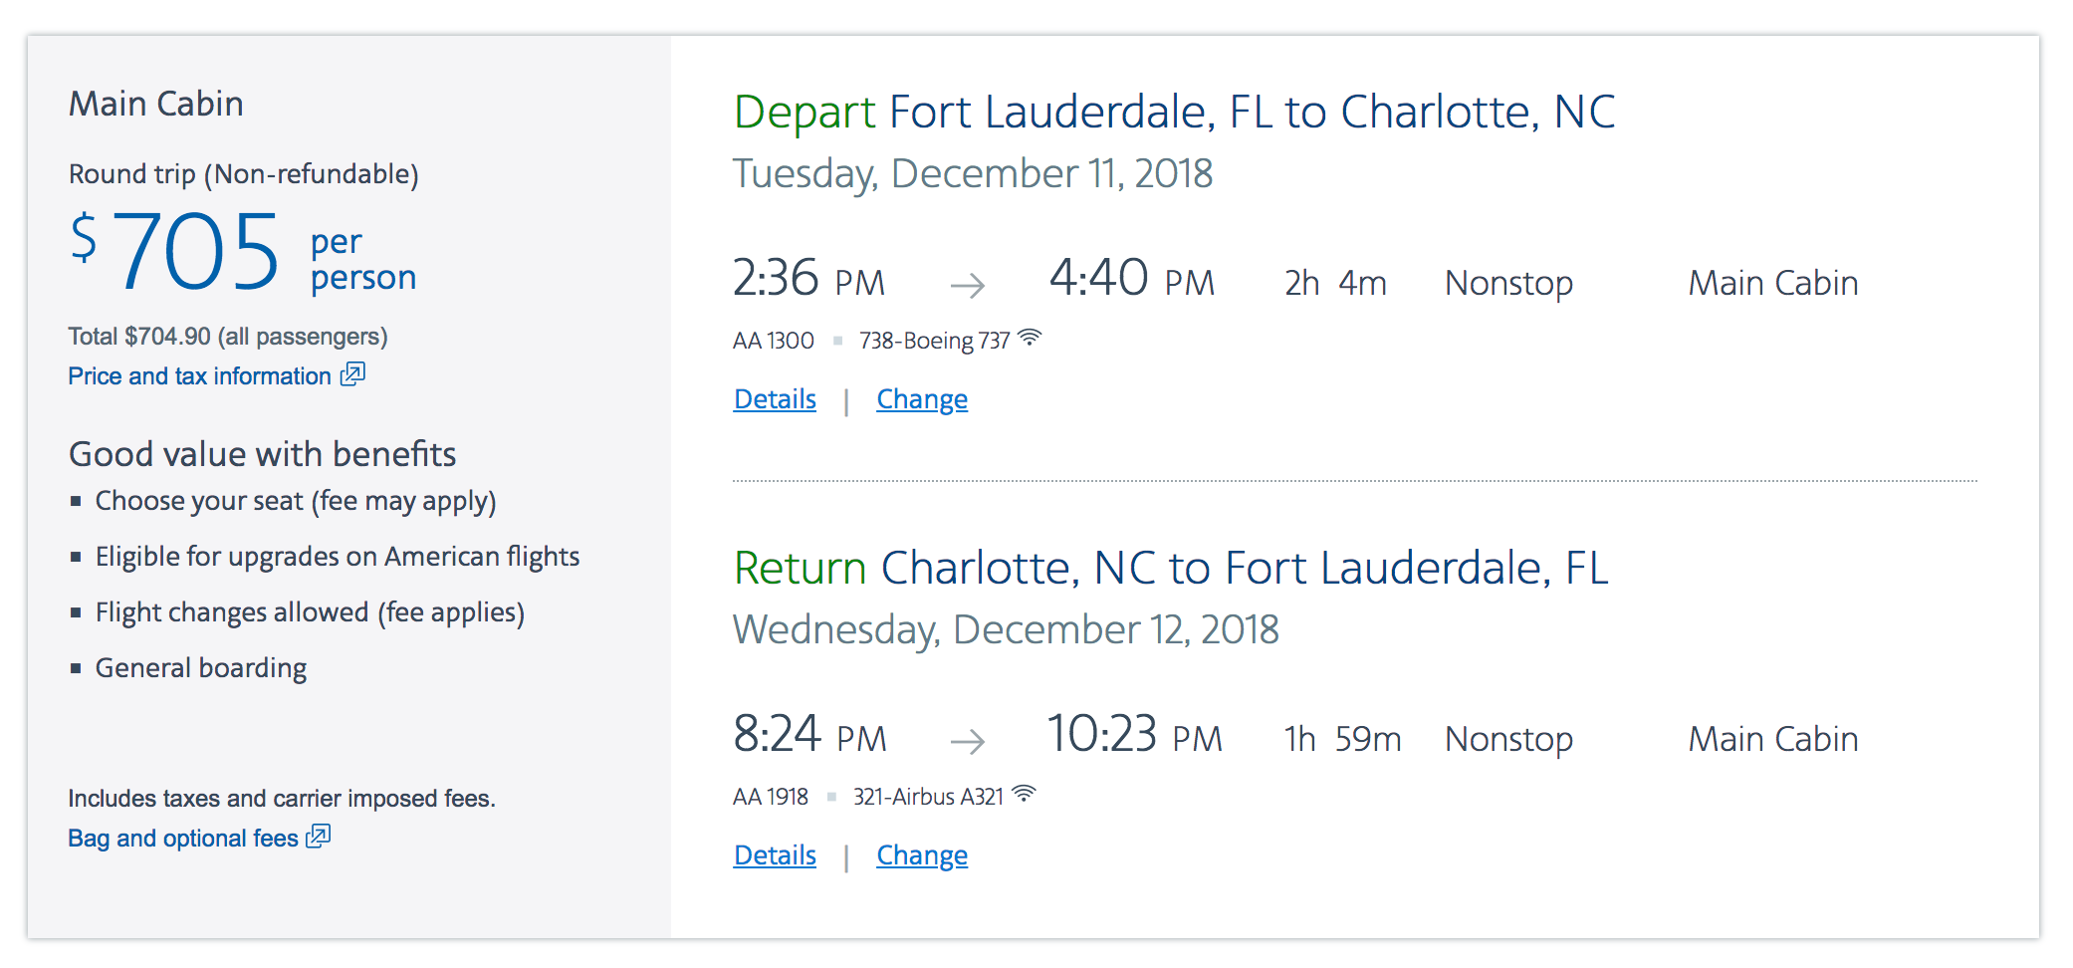2073x968 pixels.
Task: Change the departing Fort Lauderdale to Charlotte flight
Action: tap(922, 399)
